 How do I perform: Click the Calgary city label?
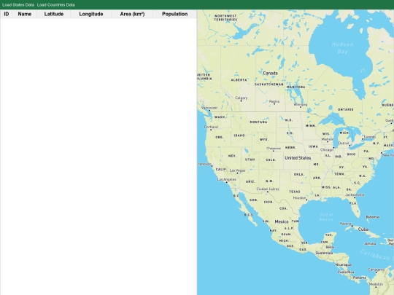[242, 98]
